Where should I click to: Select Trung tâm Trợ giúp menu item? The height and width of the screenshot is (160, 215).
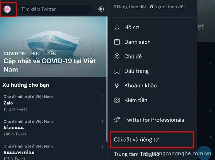point(137,154)
